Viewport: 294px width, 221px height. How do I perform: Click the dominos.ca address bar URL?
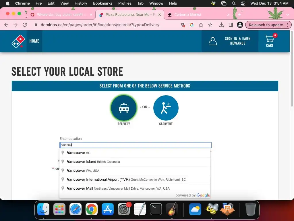(x=100, y=25)
